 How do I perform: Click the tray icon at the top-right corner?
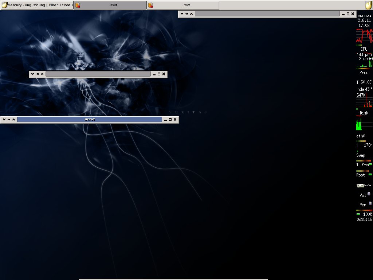pyautogui.click(x=369, y=5)
